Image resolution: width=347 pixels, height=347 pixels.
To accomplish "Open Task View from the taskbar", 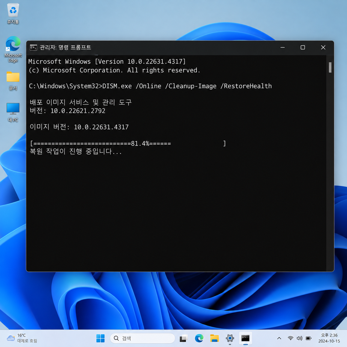I will tap(183, 338).
